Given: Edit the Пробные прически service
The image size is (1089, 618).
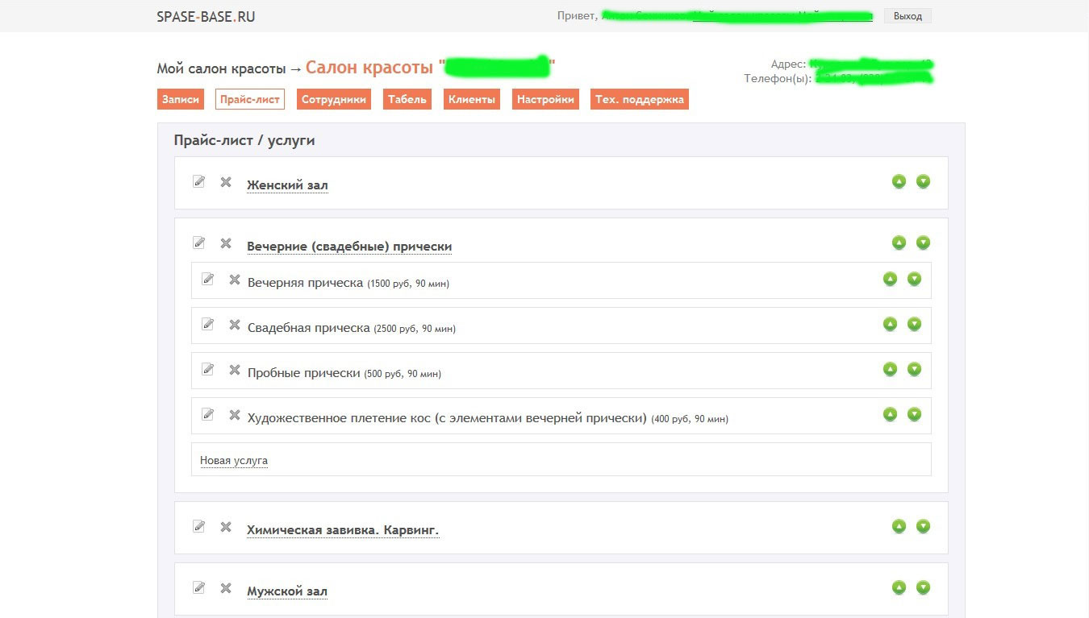Looking at the screenshot, I should (x=208, y=369).
